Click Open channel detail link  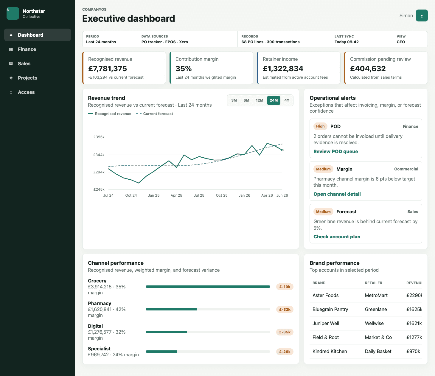pos(337,194)
